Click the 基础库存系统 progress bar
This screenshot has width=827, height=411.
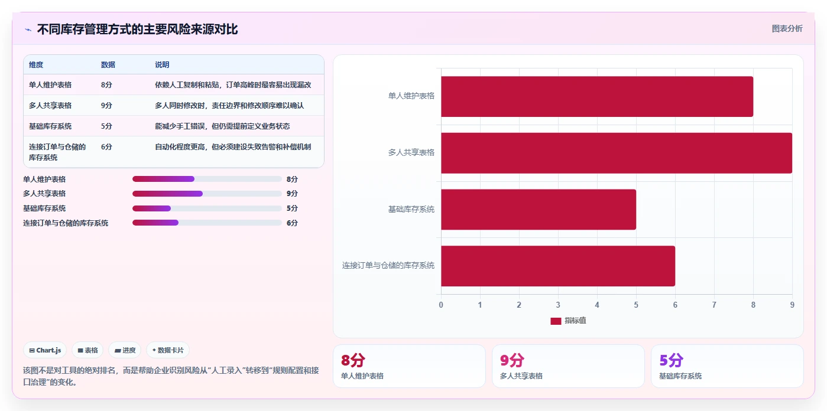pos(207,208)
